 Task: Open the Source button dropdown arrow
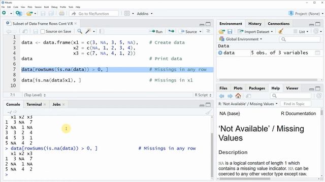tap(201, 31)
